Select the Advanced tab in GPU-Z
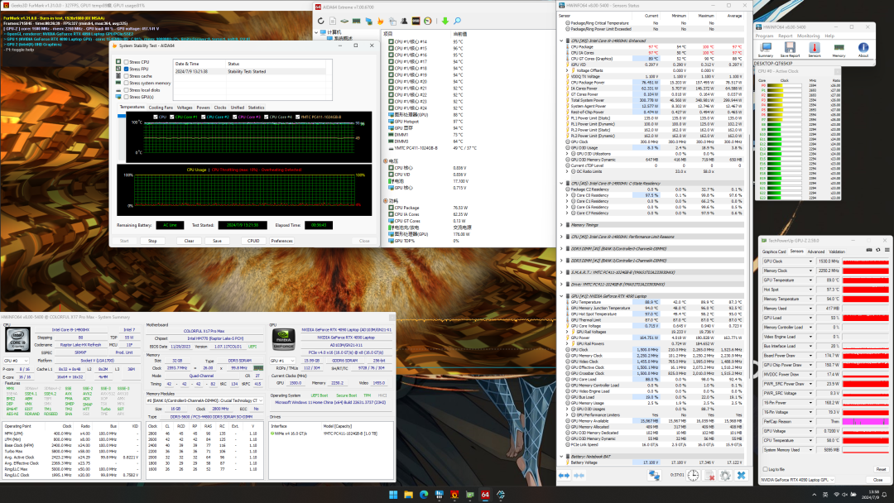 pos(815,251)
